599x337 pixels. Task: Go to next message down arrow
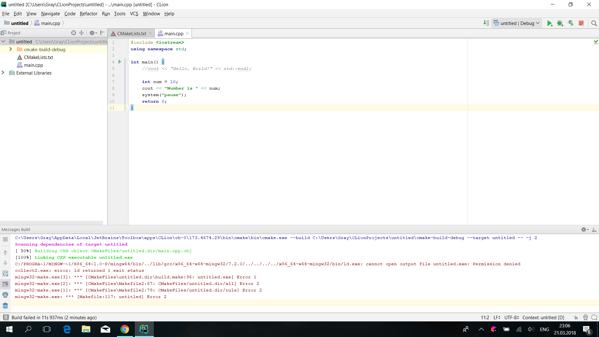(x=5, y=263)
